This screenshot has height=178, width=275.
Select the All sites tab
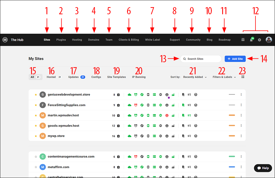pyautogui.click(x=35, y=77)
